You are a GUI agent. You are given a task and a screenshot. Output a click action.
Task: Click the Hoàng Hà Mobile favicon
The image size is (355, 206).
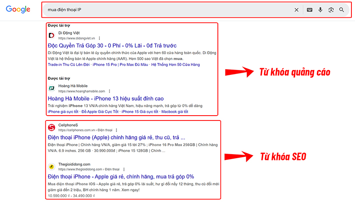point(51,88)
